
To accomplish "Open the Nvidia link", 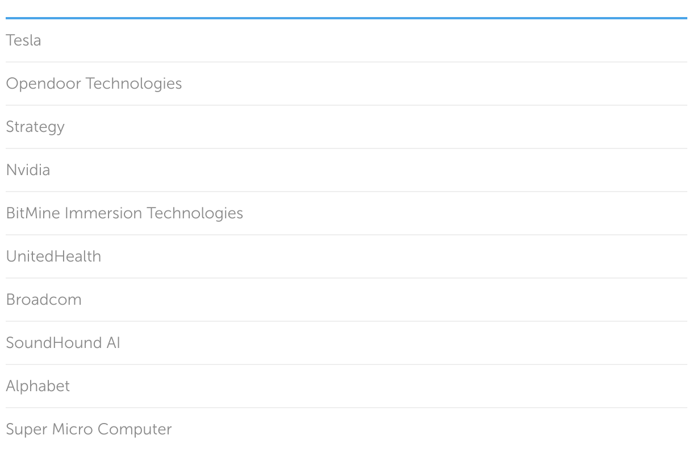I will point(28,170).
